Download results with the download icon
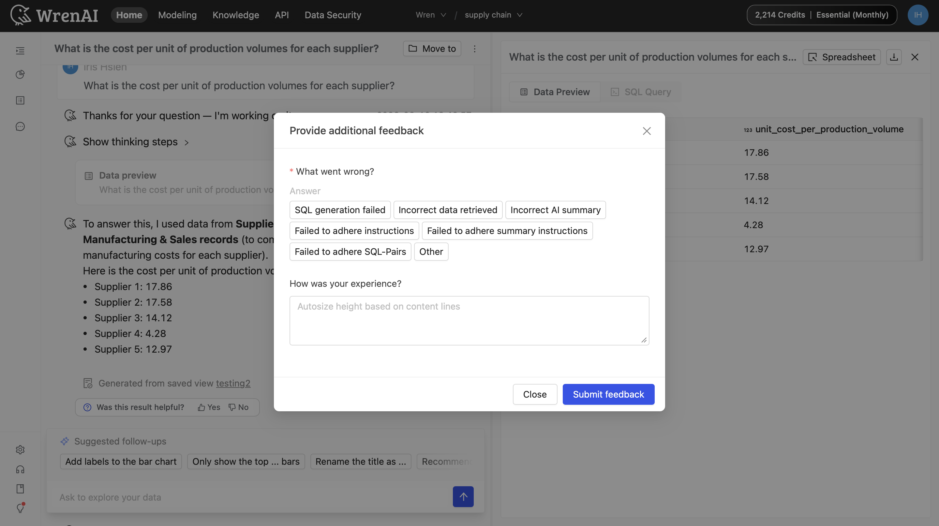This screenshot has height=526, width=939. tap(894, 57)
